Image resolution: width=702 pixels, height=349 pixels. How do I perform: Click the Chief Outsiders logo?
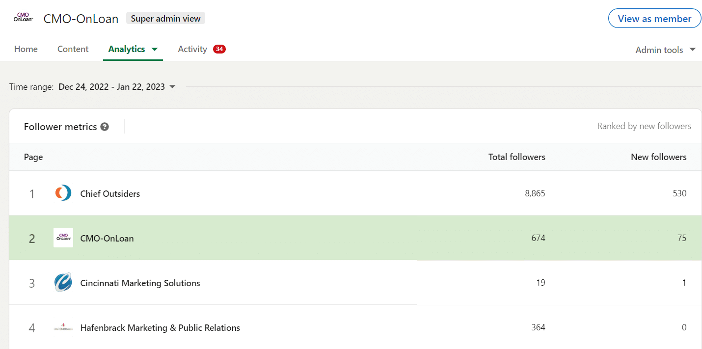(x=63, y=193)
